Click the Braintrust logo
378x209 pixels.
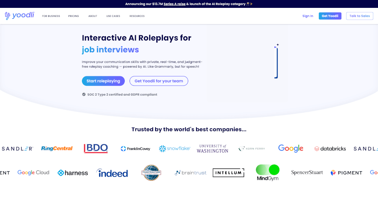(191, 173)
